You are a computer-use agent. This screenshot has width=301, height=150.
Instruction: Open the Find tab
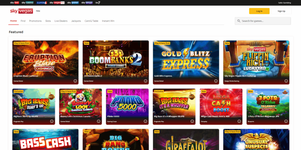23,21
